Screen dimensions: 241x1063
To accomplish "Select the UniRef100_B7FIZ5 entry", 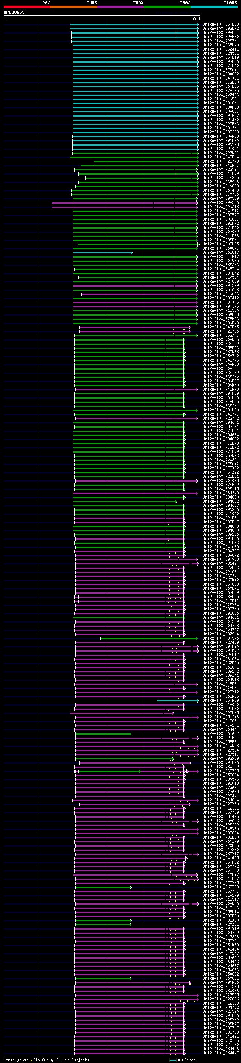I will point(220,91).
